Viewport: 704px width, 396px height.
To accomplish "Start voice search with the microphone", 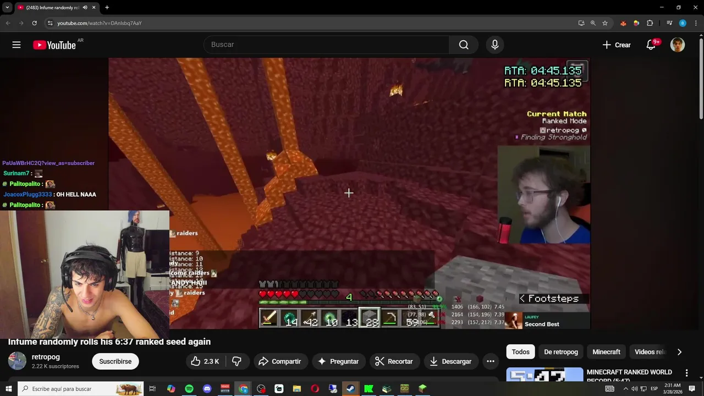I will tap(495, 45).
